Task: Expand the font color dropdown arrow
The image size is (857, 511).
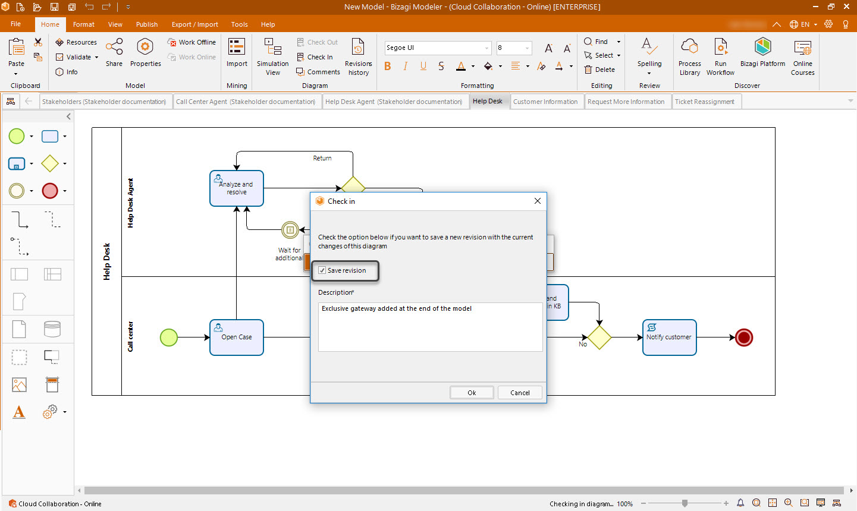Action: tap(473, 67)
